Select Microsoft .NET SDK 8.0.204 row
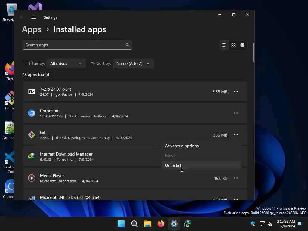This screenshot has height=231, width=308. pyautogui.click(x=135, y=195)
